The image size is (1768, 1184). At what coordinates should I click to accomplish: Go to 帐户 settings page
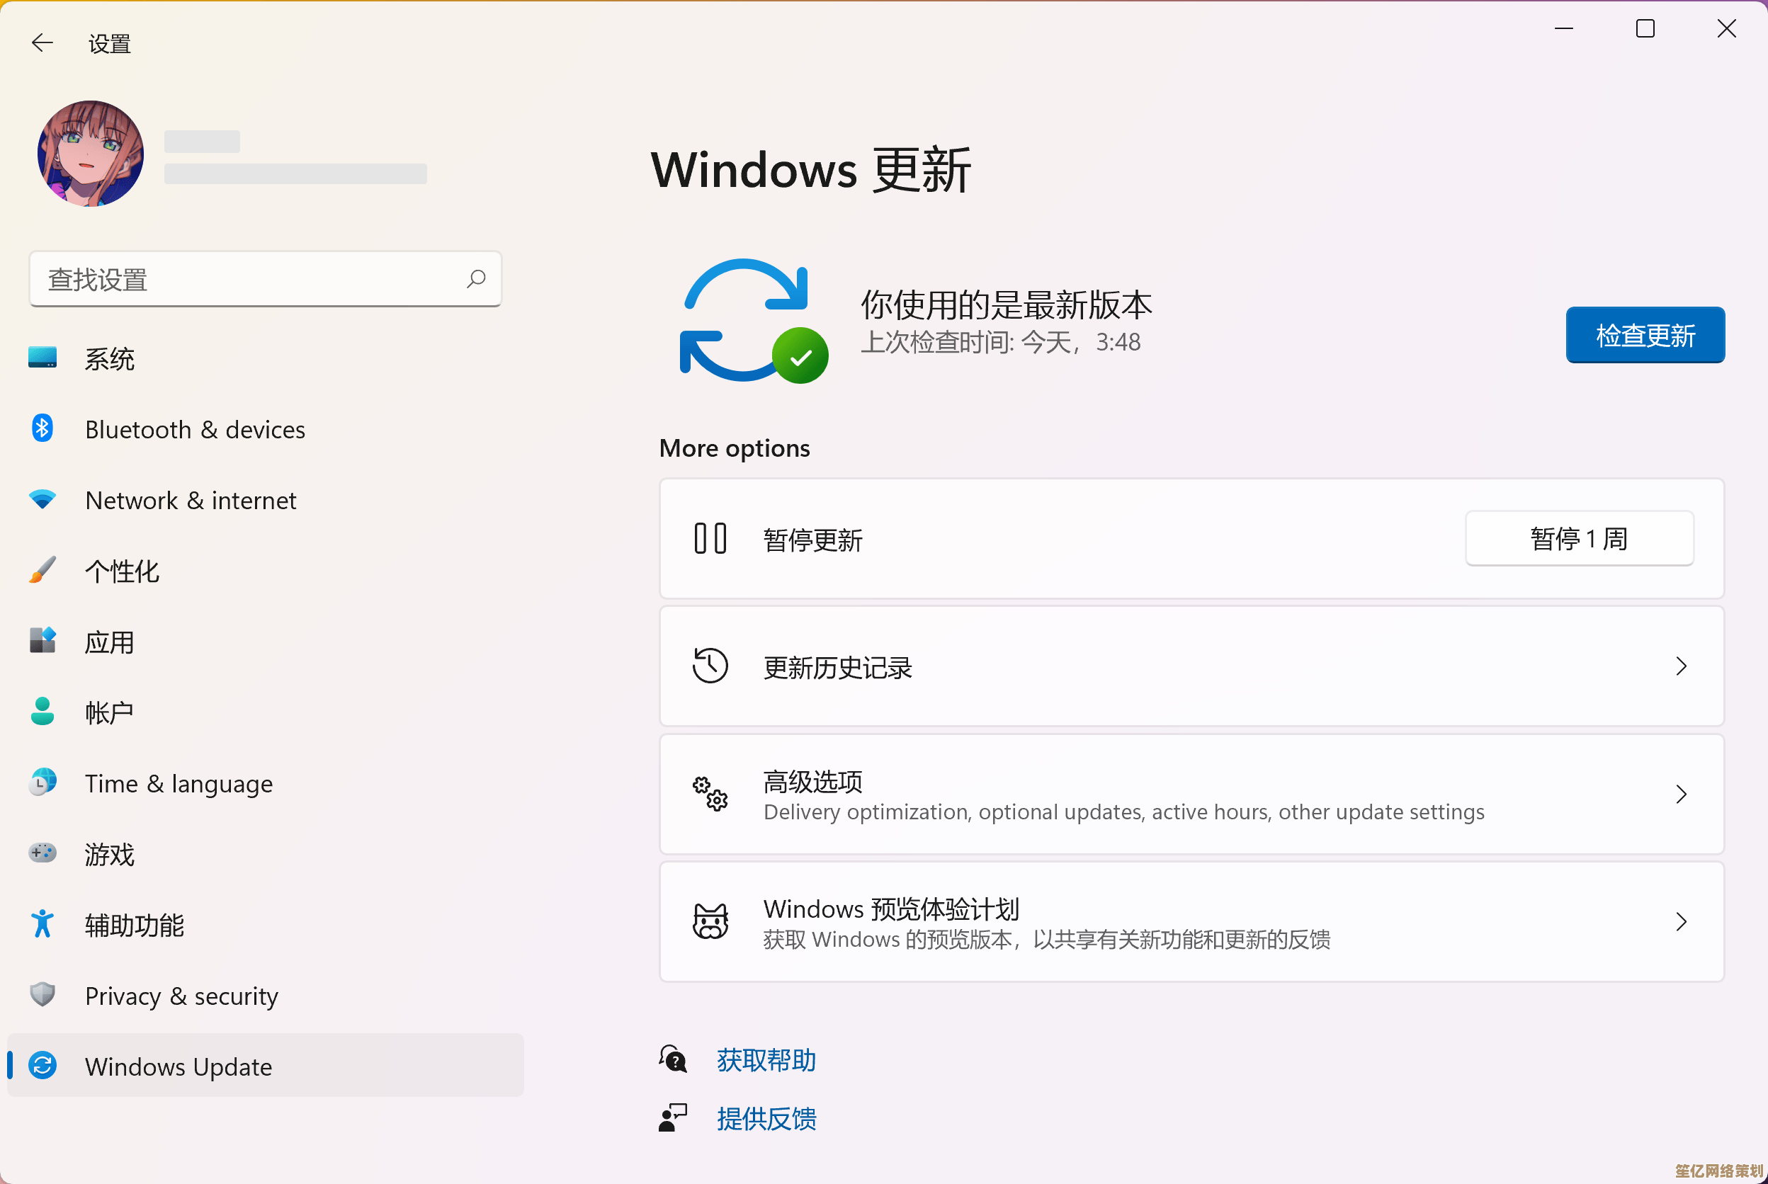(x=110, y=713)
